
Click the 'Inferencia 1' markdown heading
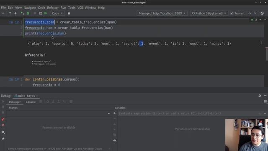(35, 55)
